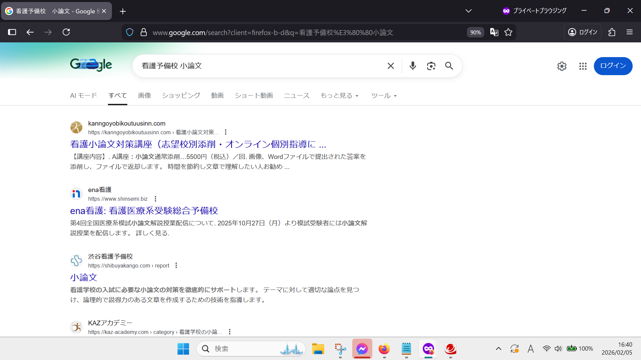Click the voice search microphone icon
Screen dimensions: 641x360
(413, 66)
